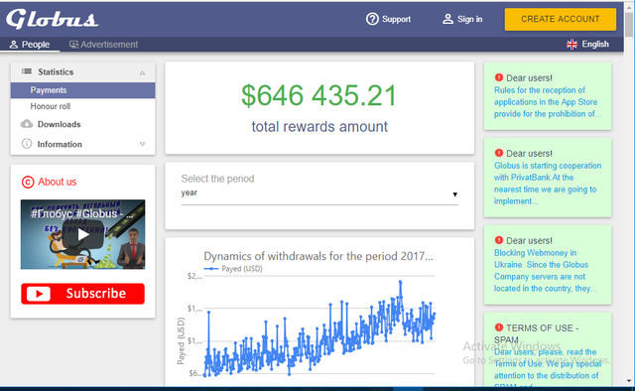The width and height of the screenshot is (635, 391).
Task: Expand the Information section arrow
Action: point(142,144)
